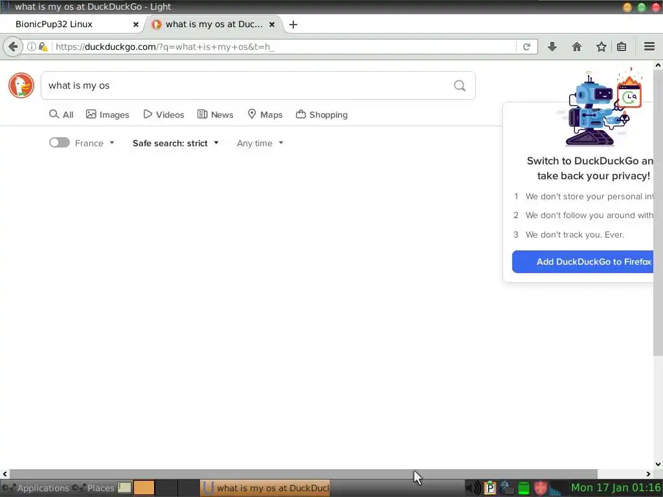
Task: Click the 'Switch to DuckDuckGo' heading
Action: (590, 168)
